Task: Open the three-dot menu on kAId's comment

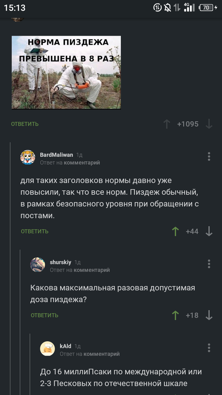Action: 209,347
